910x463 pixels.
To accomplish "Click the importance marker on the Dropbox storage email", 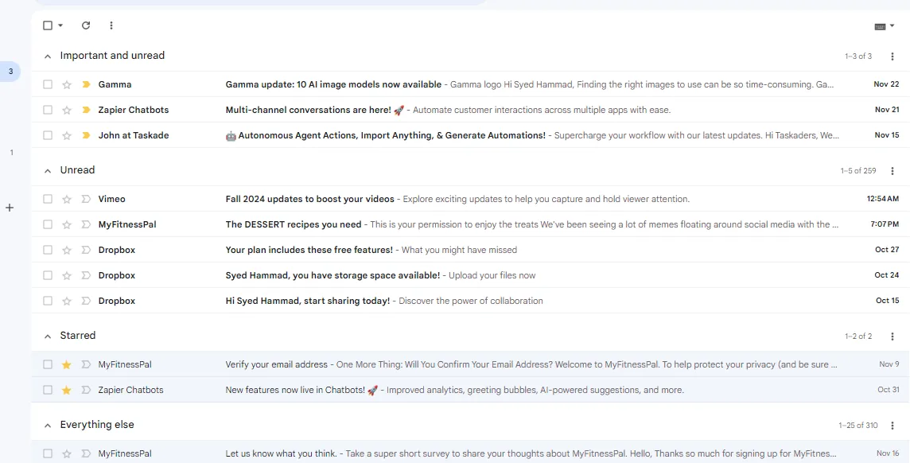I will pos(86,274).
